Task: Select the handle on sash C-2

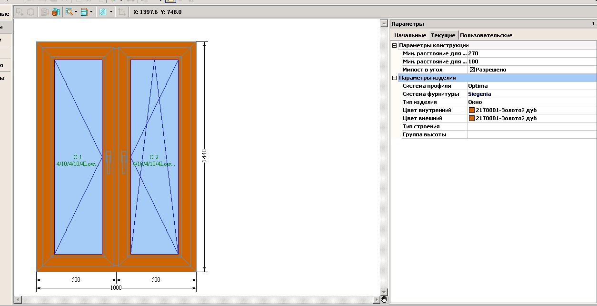Action: 124,162
